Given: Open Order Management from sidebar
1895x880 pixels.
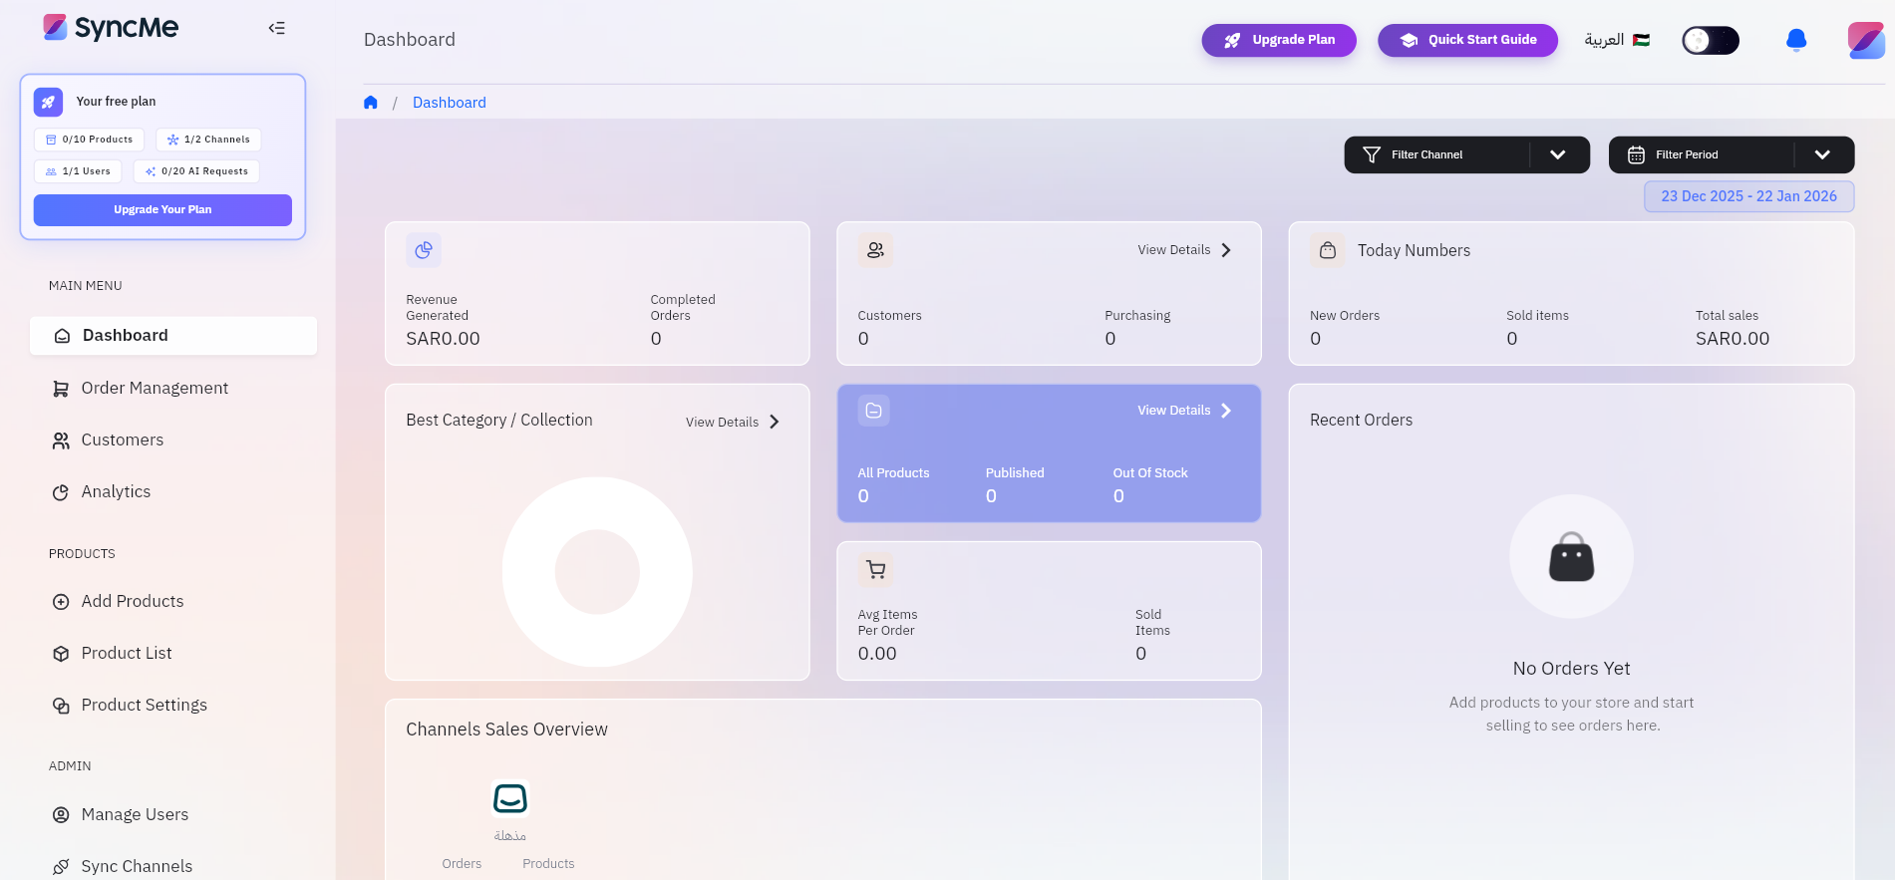Looking at the screenshot, I should pos(155,388).
